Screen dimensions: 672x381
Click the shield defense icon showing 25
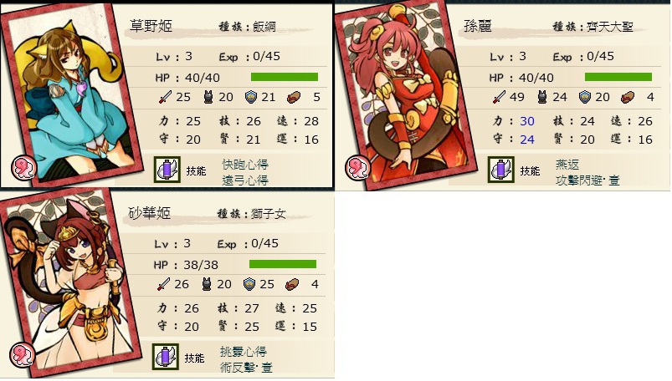point(249,284)
